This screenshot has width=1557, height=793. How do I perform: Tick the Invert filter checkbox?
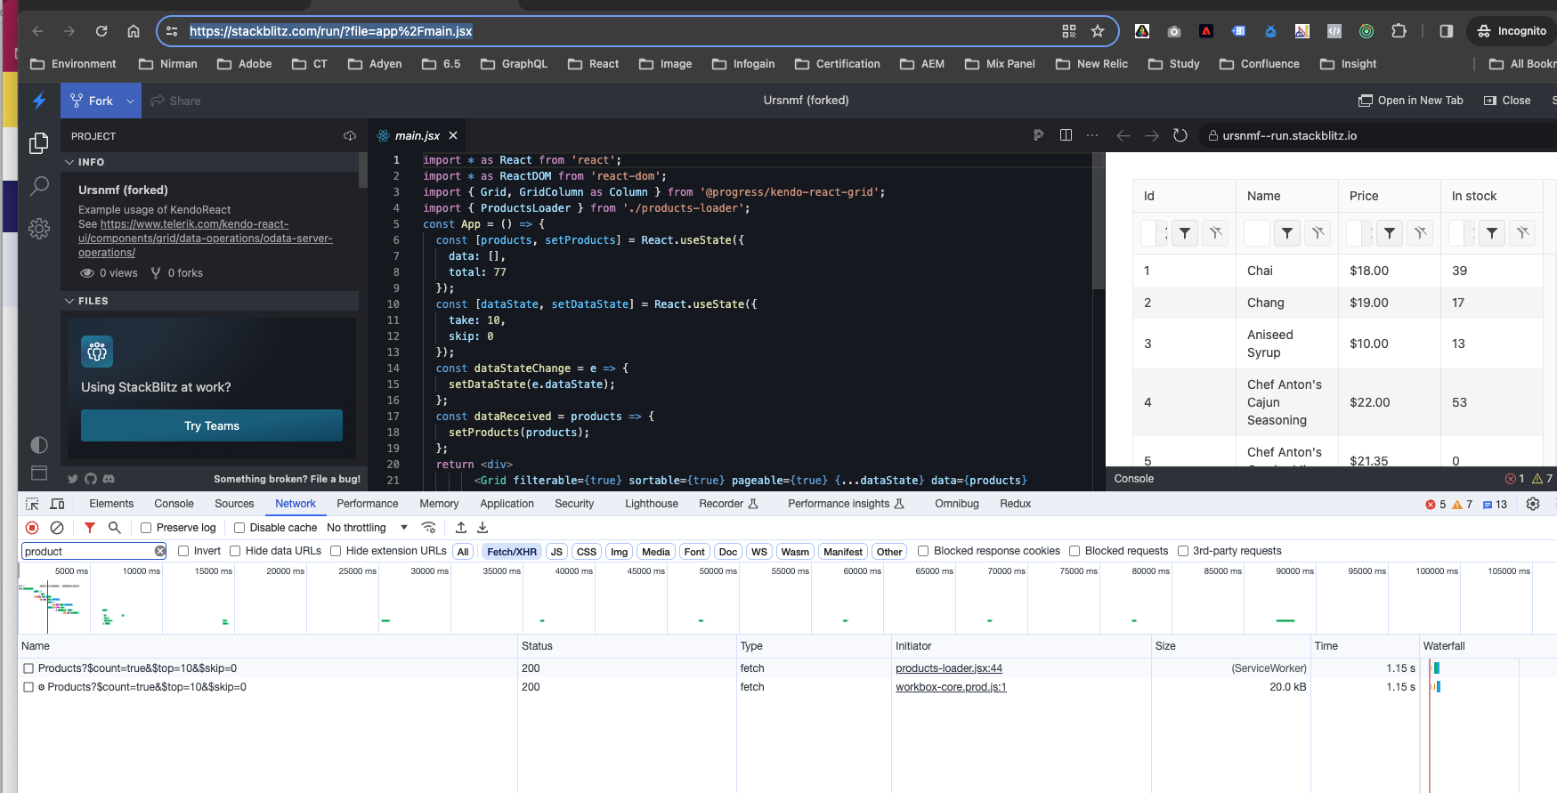coord(184,551)
